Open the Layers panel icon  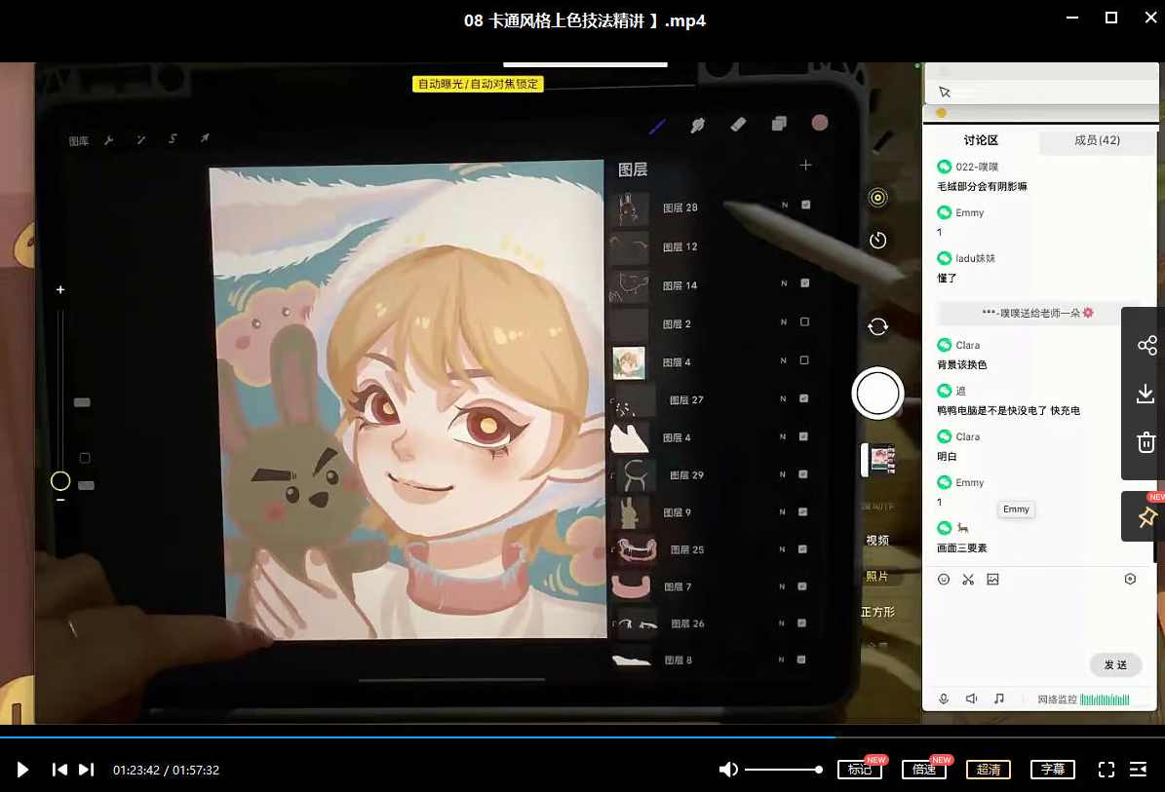coord(778,125)
